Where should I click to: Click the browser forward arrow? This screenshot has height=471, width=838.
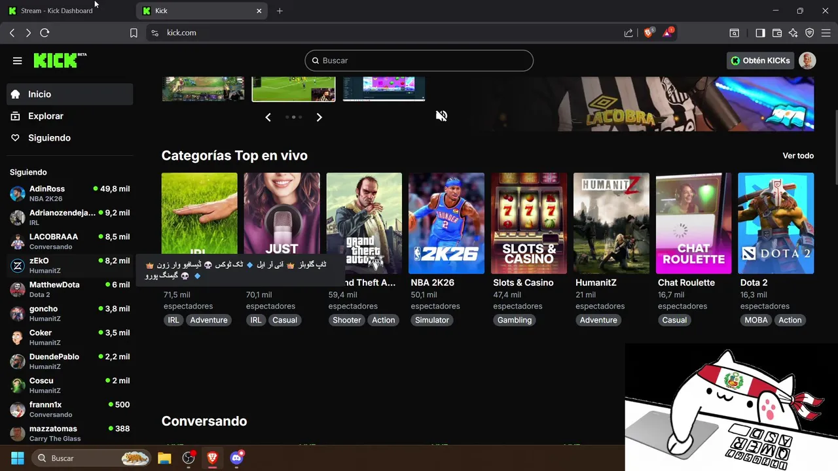point(28,33)
